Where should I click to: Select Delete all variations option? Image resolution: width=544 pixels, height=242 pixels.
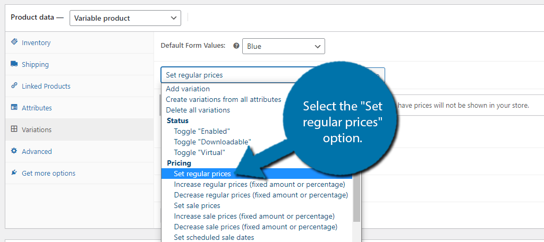coord(198,110)
